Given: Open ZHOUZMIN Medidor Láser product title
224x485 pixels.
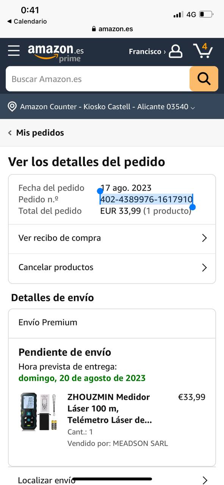Looking at the screenshot, I should [110, 409].
